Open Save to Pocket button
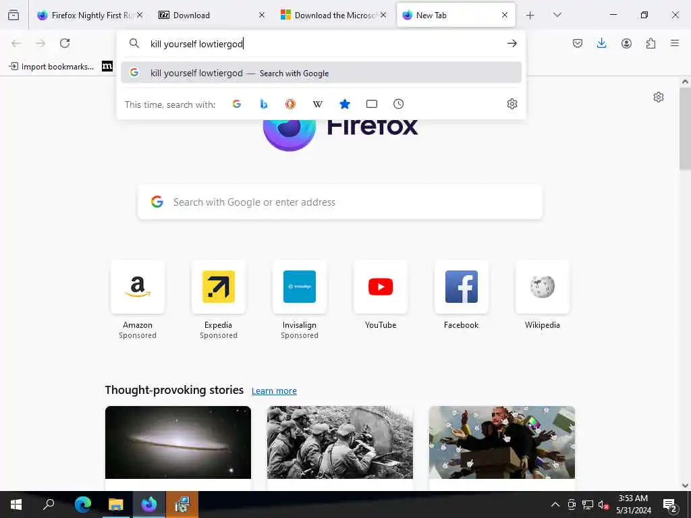The height and width of the screenshot is (518, 691). pyautogui.click(x=578, y=43)
